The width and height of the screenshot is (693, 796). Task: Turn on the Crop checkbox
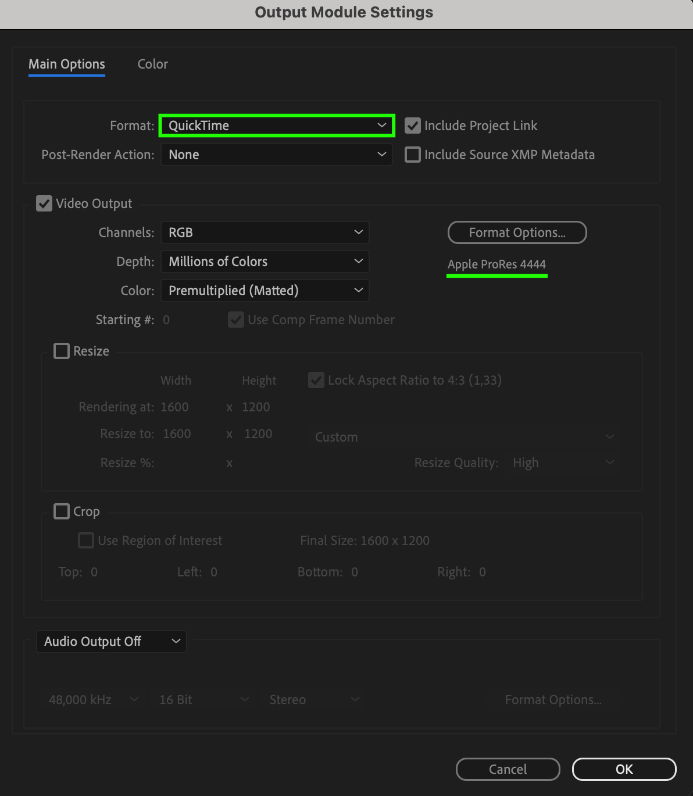[x=62, y=511]
